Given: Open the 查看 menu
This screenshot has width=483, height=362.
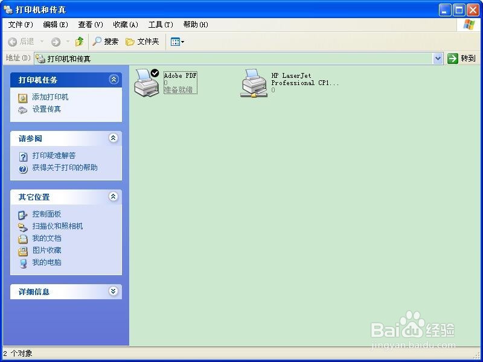Looking at the screenshot, I should [x=89, y=24].
